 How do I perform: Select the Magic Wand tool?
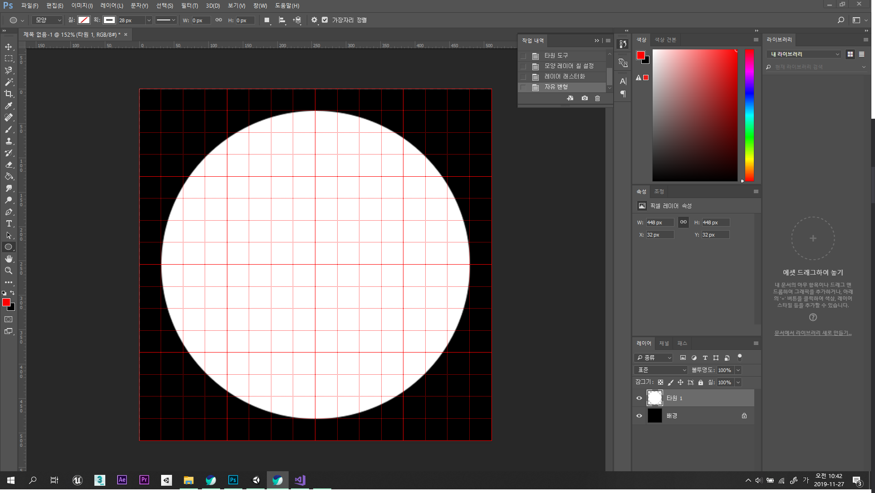click(x=9, y=82)
